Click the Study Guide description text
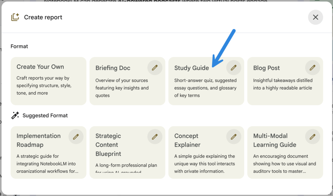 (x=205, y=88)
